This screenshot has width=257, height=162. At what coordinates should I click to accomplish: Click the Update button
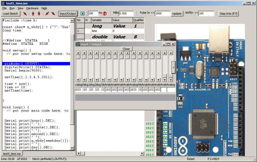click(x=177, y=14)
